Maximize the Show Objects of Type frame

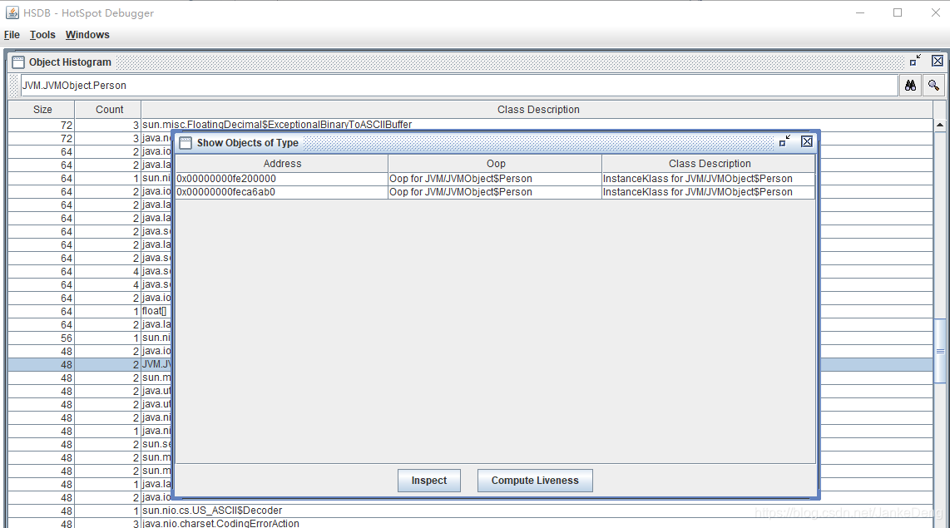click(x=784, y=141)
